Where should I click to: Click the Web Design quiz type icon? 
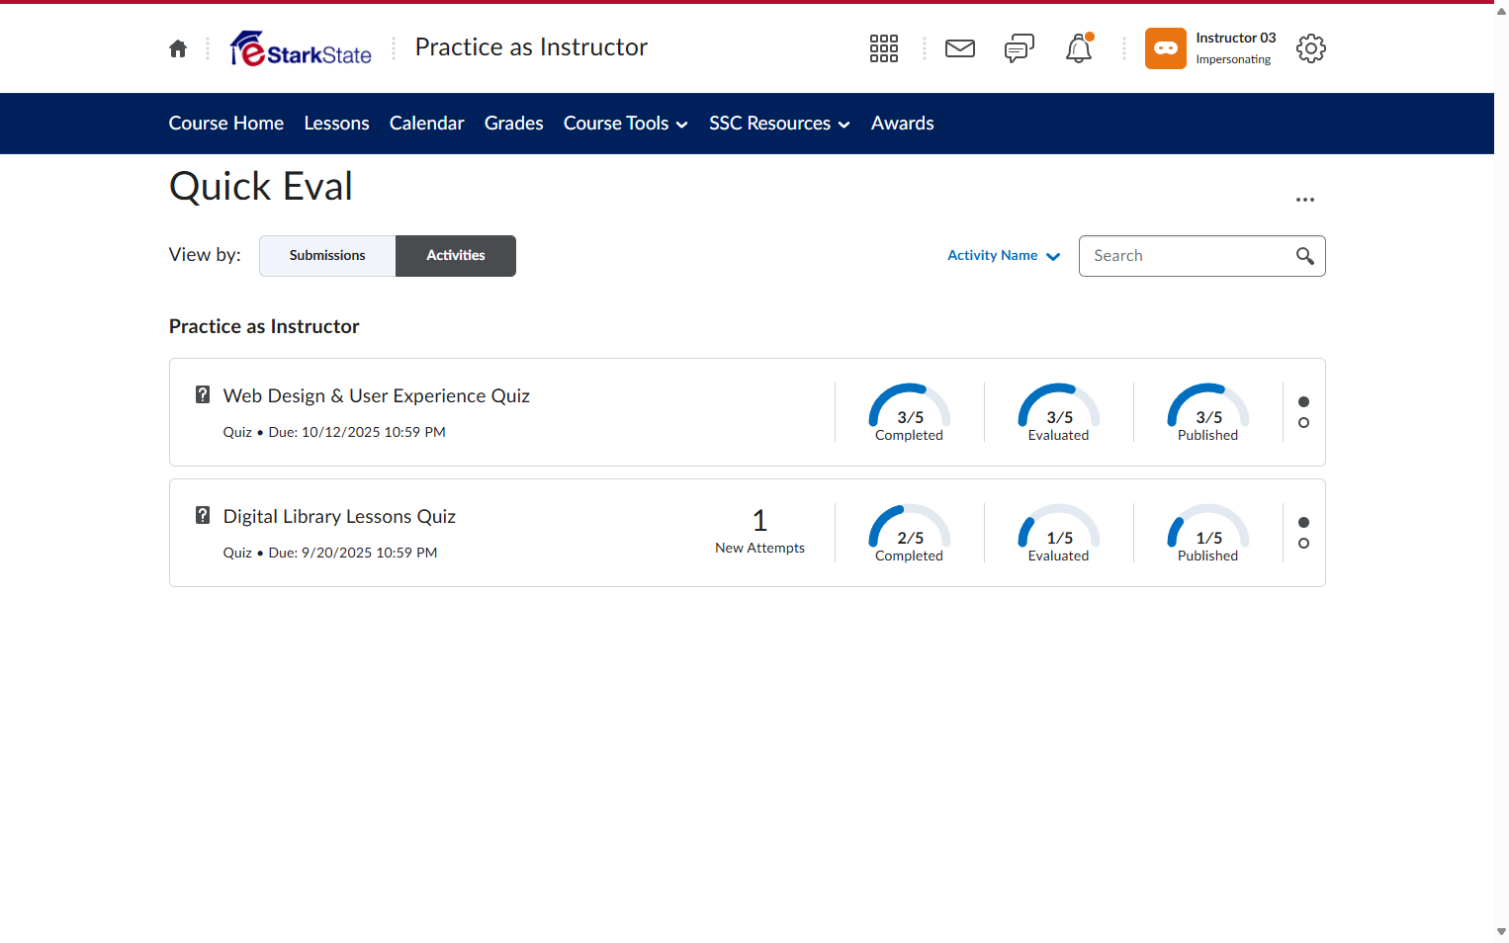(x=203, y=394)
